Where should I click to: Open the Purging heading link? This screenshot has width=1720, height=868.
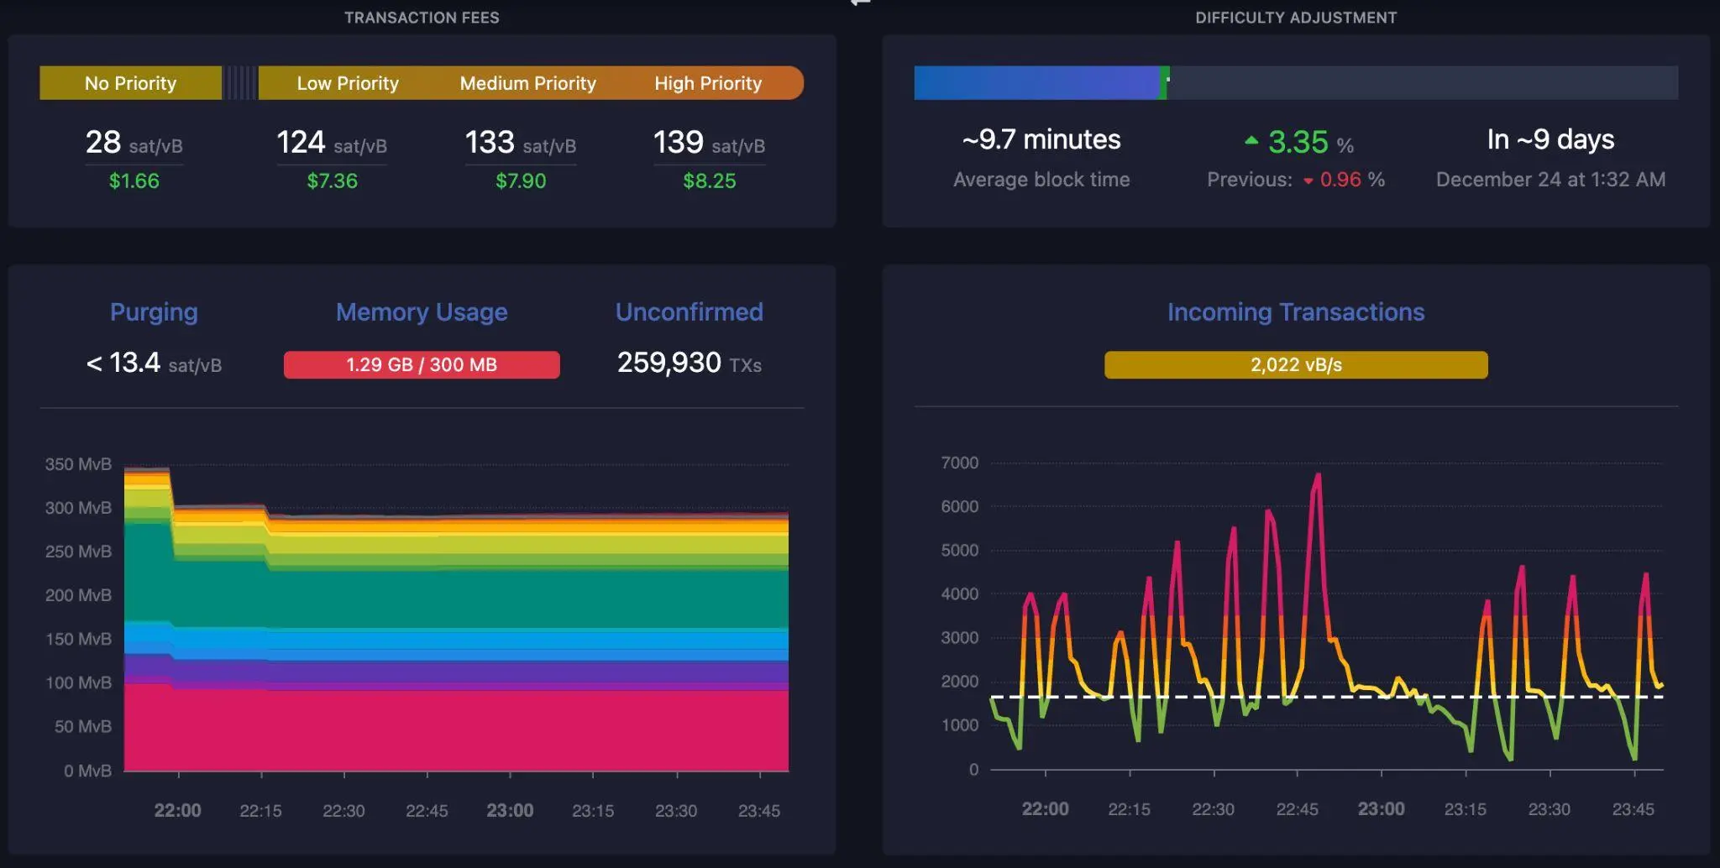[154, 312]
